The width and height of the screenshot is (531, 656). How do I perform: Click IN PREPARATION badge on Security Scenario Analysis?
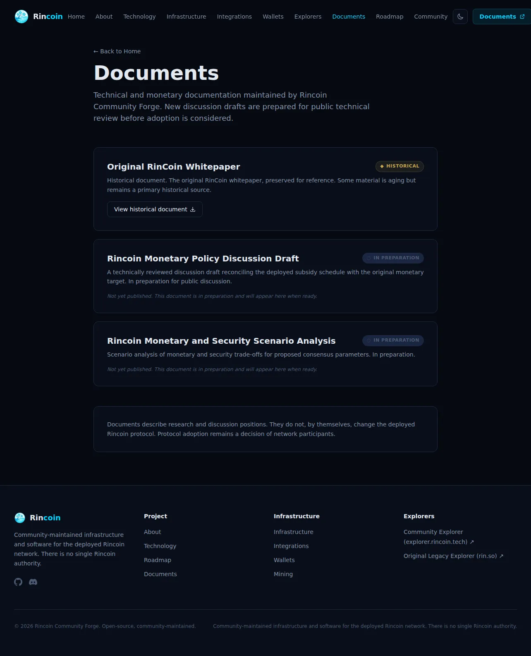393,340
